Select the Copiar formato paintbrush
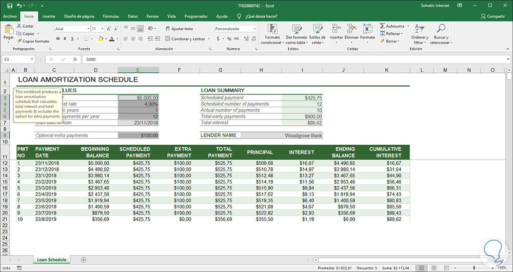 pos(19,41)
